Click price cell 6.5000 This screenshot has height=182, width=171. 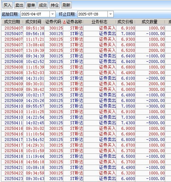(x=128, y=156)
